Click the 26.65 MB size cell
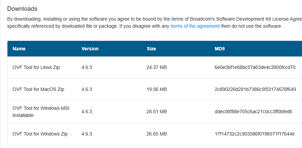302x148 pixels. pos(157,134)
